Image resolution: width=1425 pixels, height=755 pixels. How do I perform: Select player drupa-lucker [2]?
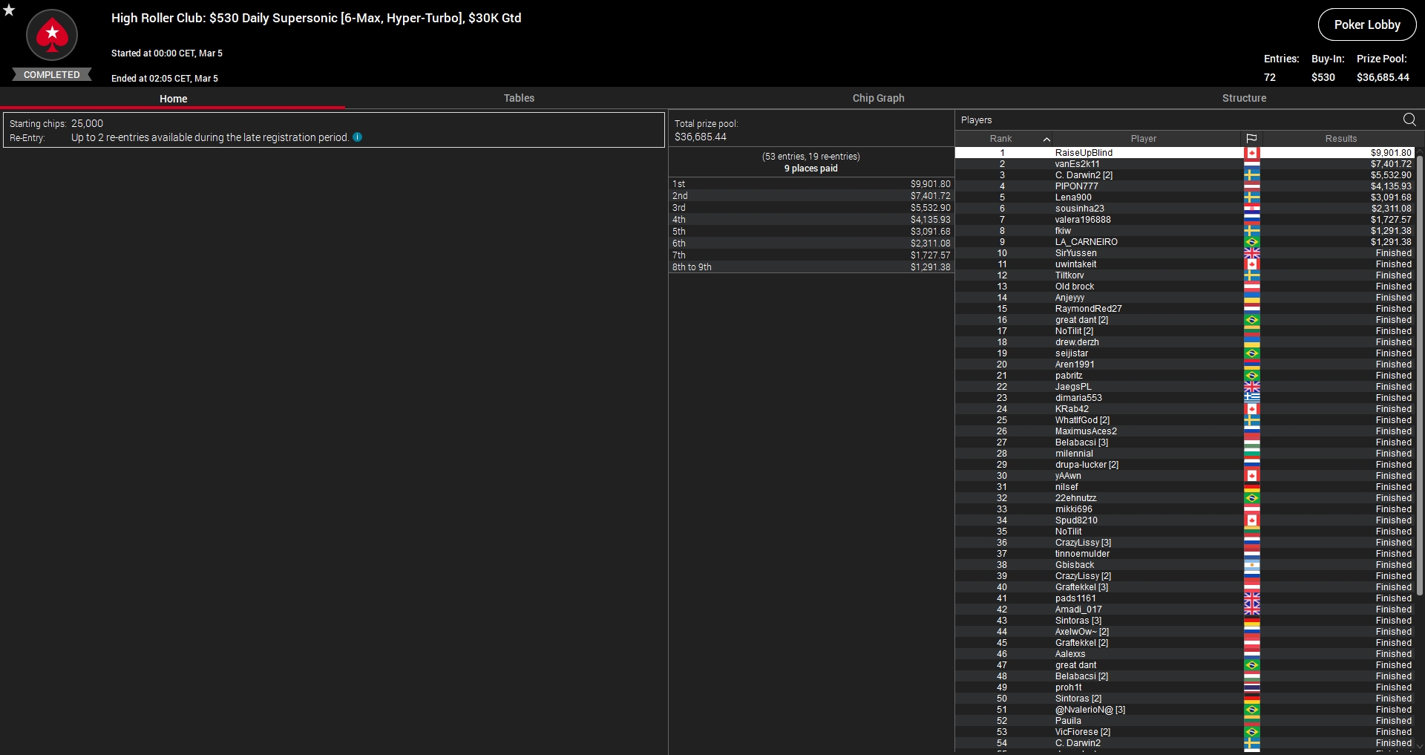pos(1185,465)
